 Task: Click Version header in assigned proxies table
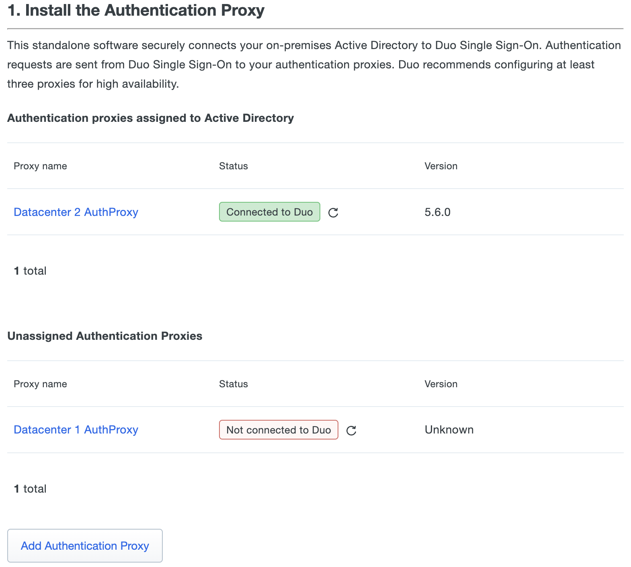click(441, 166)
